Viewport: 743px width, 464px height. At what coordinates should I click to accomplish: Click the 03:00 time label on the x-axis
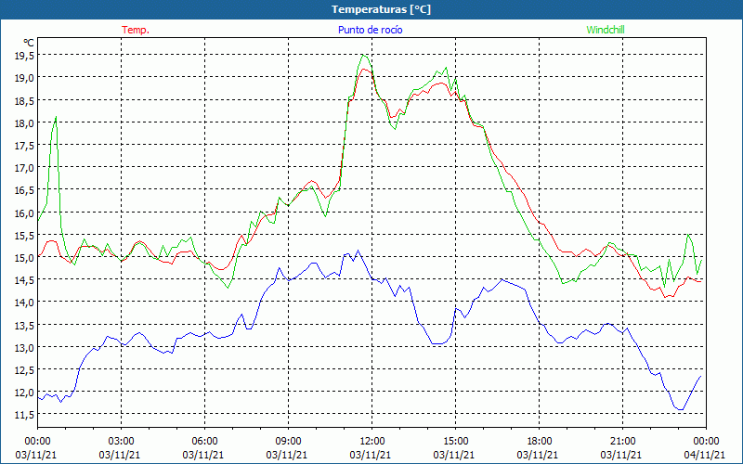(x=121, y=441)
